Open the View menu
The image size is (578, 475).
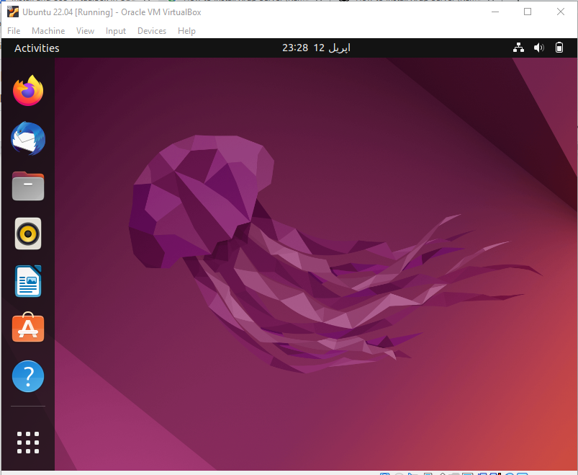coord(85,31)
